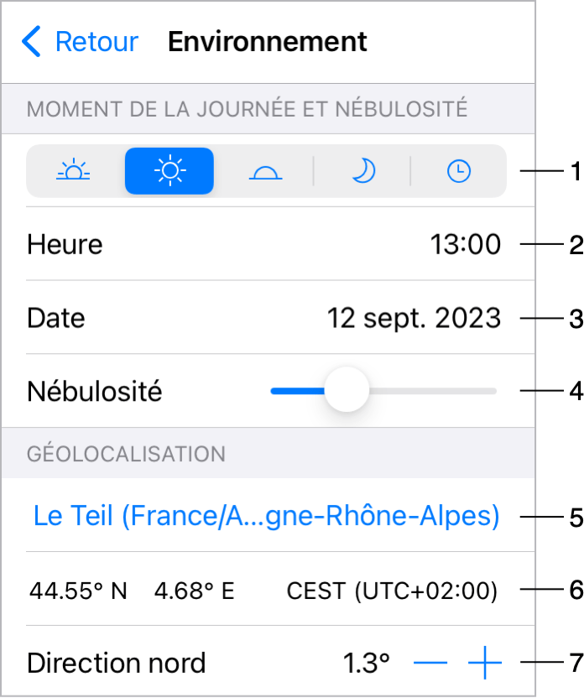
Task: Increase north direction with plus
Action: tap(485, 663)
